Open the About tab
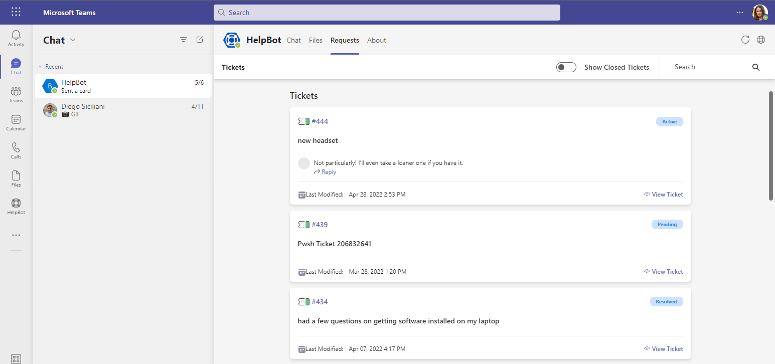 pyautogui.click(x=377, y=40)
